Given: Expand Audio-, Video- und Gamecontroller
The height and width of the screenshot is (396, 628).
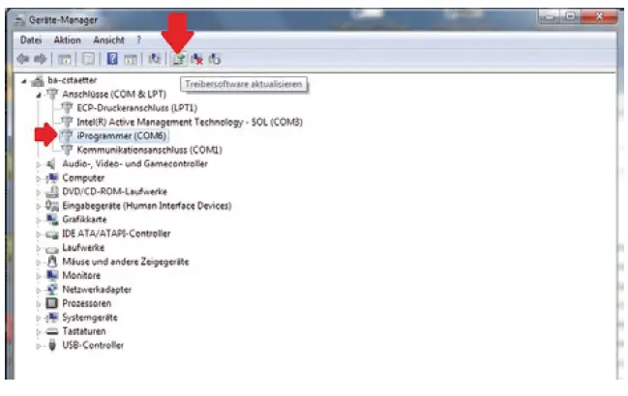Looking at the screenshot, I should [39, 164].
